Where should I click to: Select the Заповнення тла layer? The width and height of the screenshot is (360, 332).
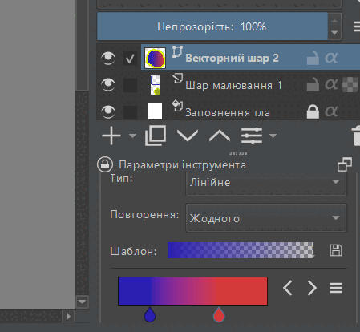click(228, 112)
